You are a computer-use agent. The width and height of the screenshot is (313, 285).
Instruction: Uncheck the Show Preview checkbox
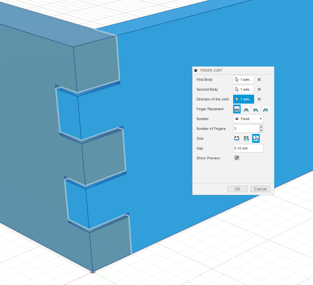[237, 158]
